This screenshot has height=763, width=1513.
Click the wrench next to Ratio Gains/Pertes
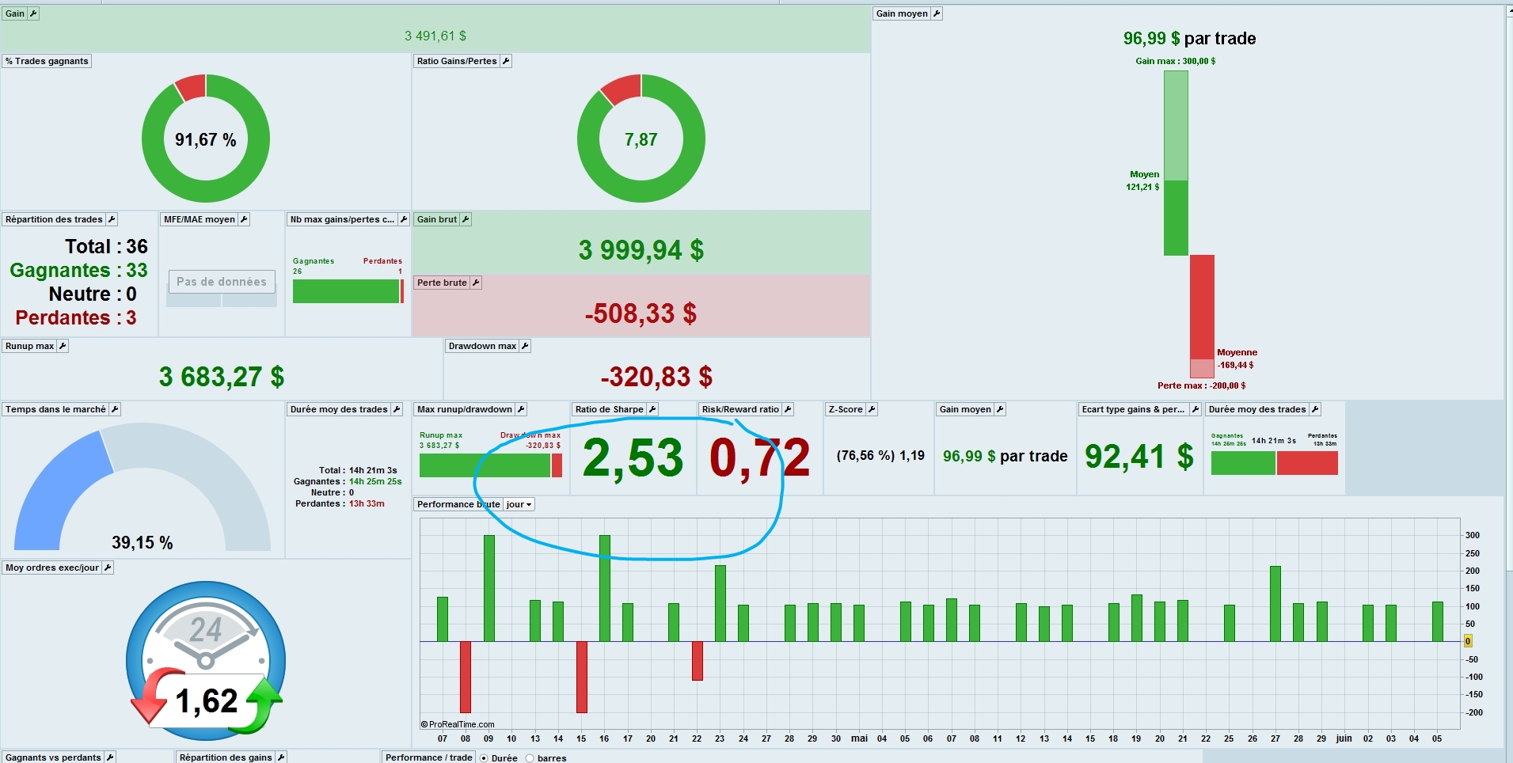[506, 61]
